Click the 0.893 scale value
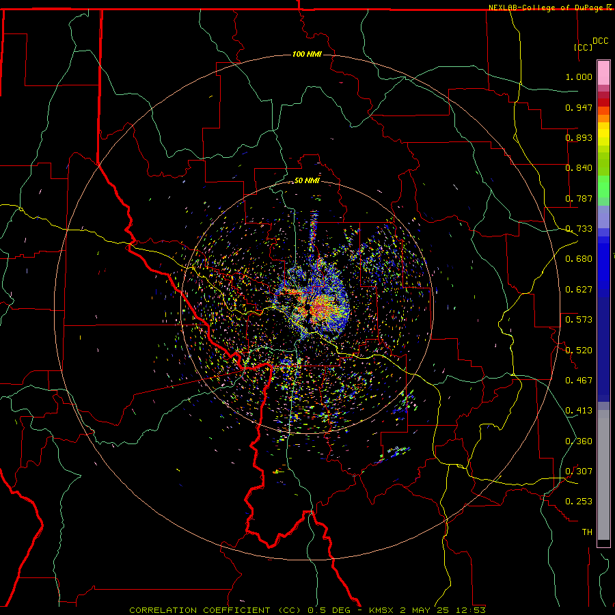Viewport: 615px width, 615px height. pos(579,137)
